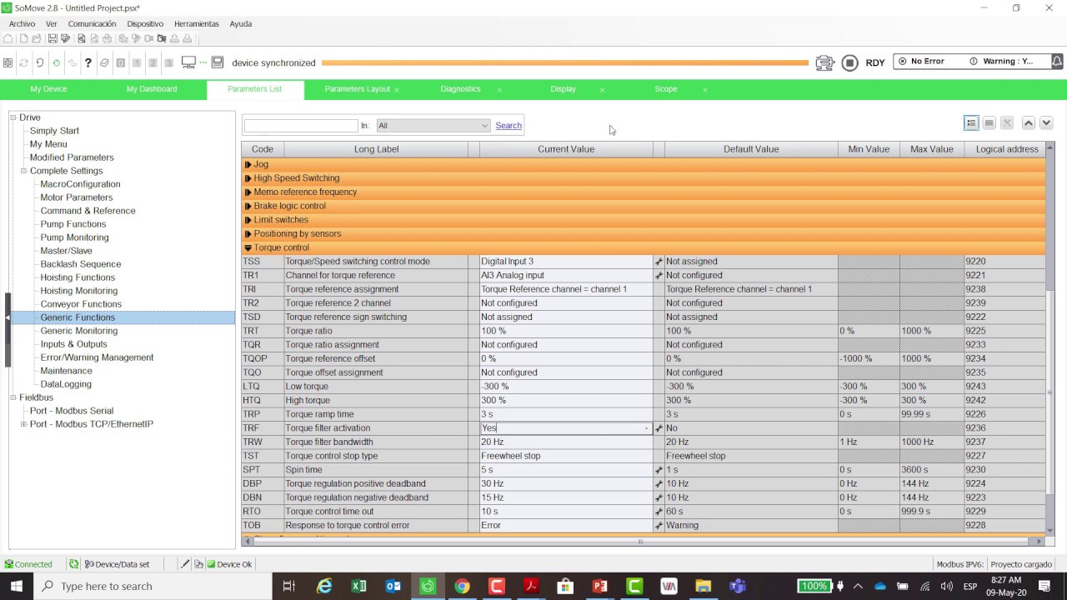
Task: Click the pin icon in the TRF row
Action: [x=659, y=428]
